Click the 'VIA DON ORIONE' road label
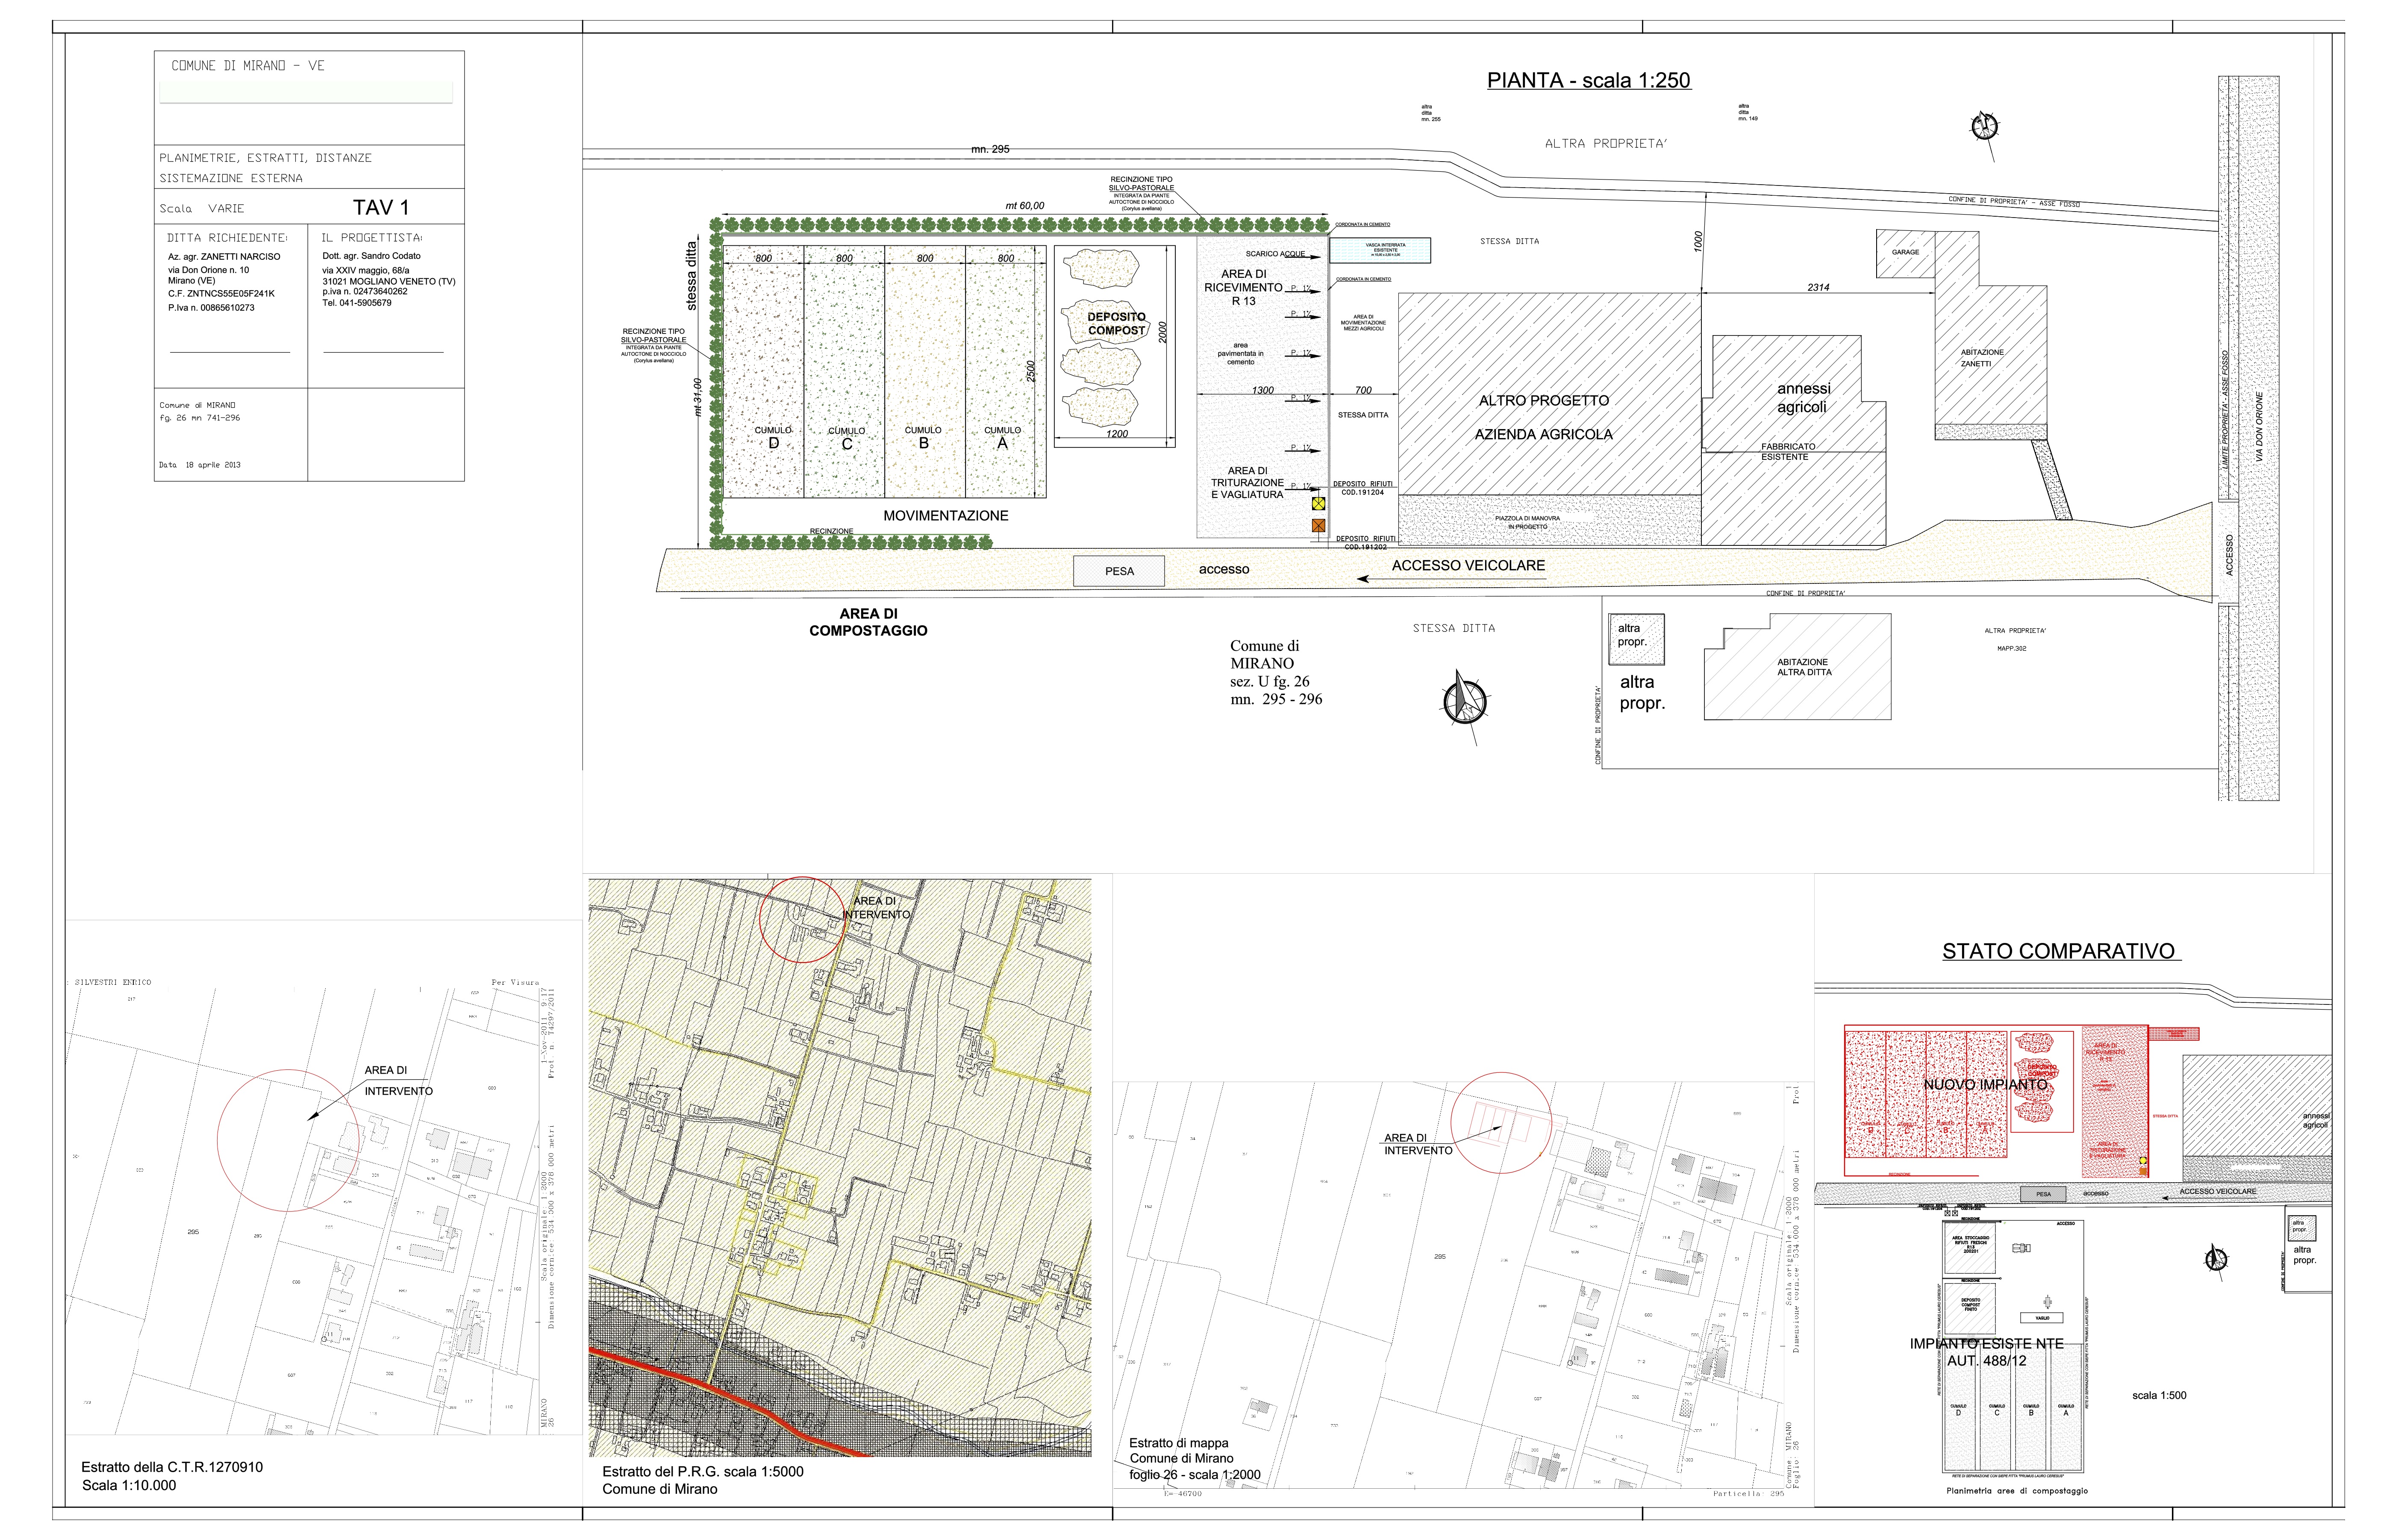 [2259, 426]
